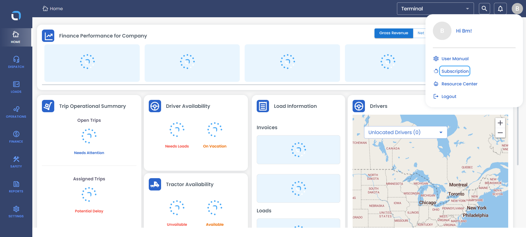Click the Driver Availability steering wheel icon
The image size is (526, 237).
tap(155, 106)
